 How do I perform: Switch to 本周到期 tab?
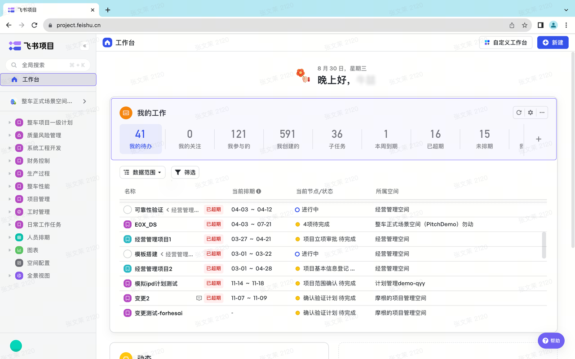point(386,139)
